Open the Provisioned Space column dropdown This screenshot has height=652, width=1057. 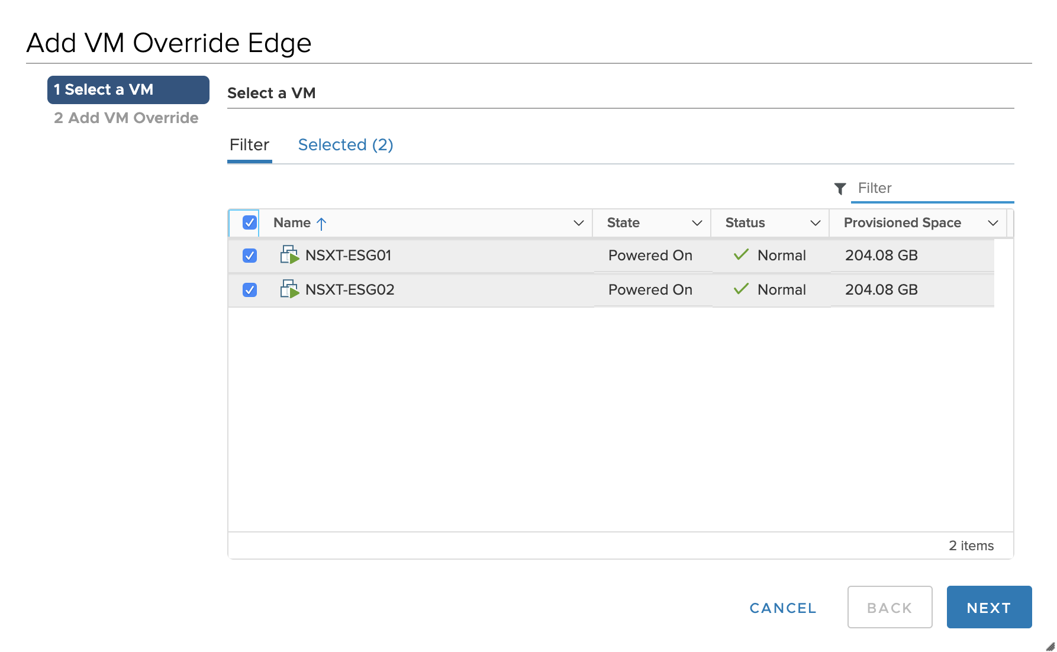(994, 223)
